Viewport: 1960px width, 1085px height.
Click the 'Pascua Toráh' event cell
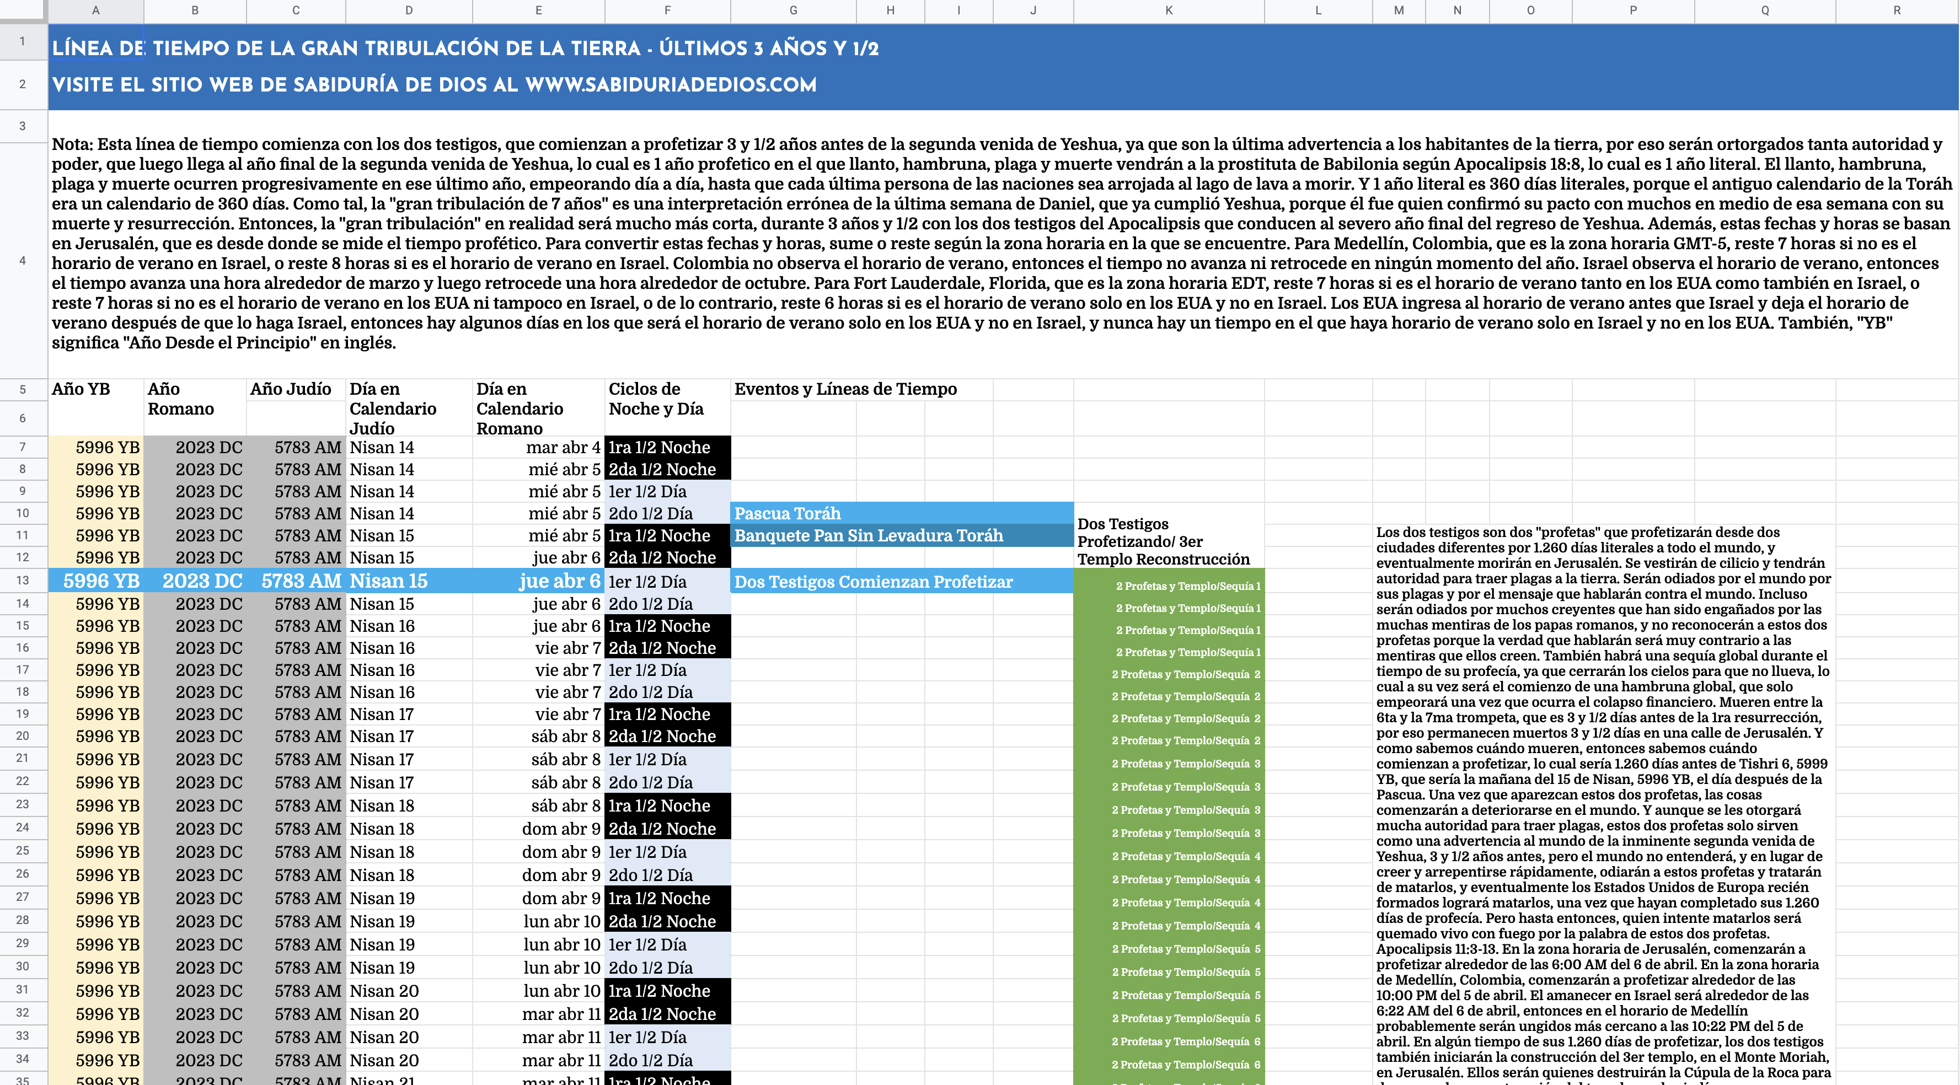pyautogui.click(x=902, y=513)
